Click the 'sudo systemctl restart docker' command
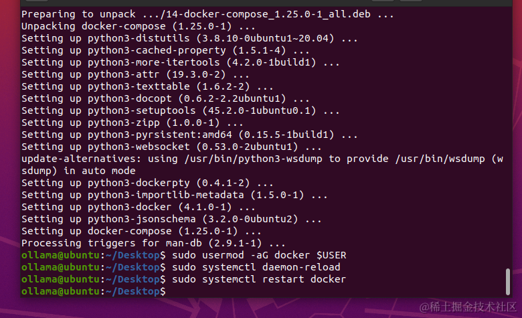 [x=259, y=279]
